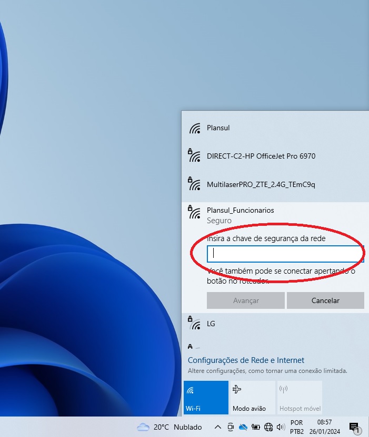Click the Meet Now camera tray icon
The image size is (369, 437).
point(231,427)
